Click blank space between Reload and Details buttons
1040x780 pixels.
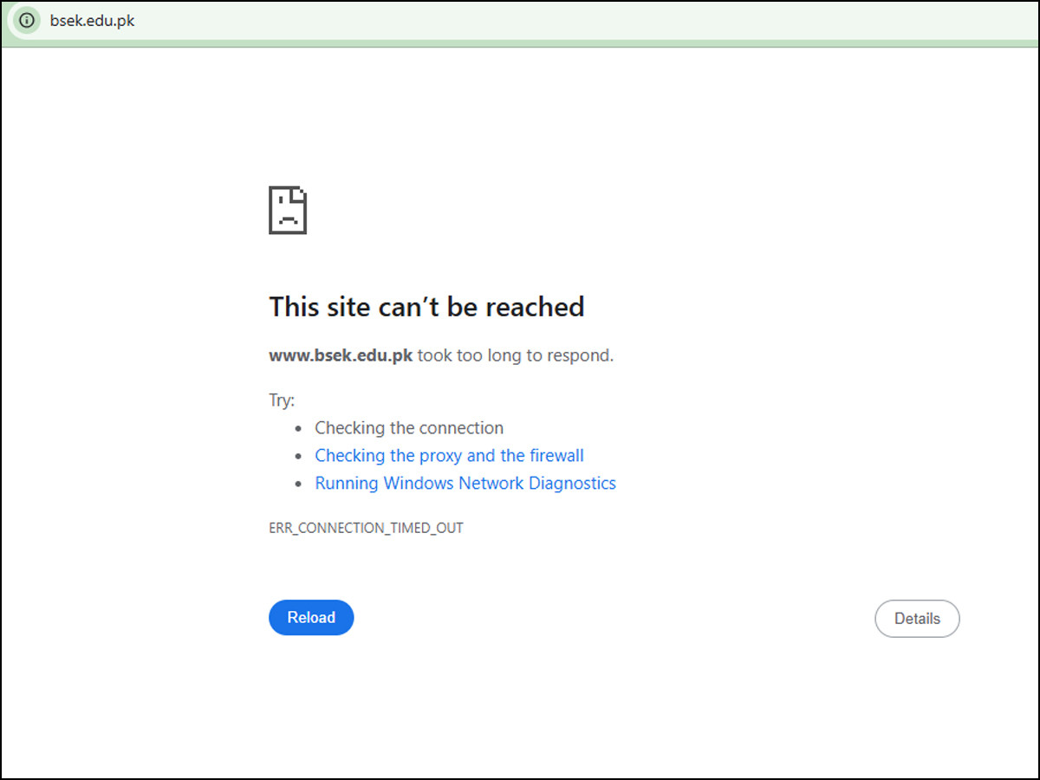pyautogui.click(x=607, y=619)
